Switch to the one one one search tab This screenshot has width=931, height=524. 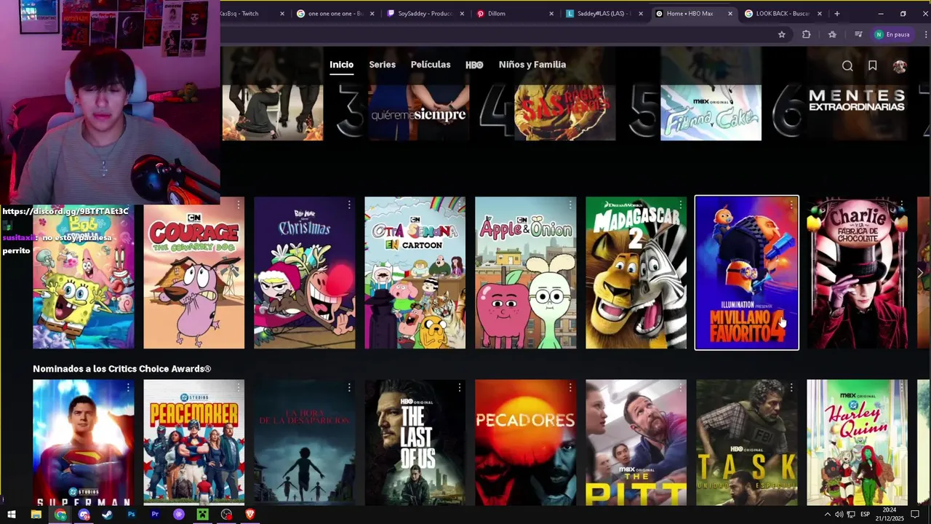335,13
